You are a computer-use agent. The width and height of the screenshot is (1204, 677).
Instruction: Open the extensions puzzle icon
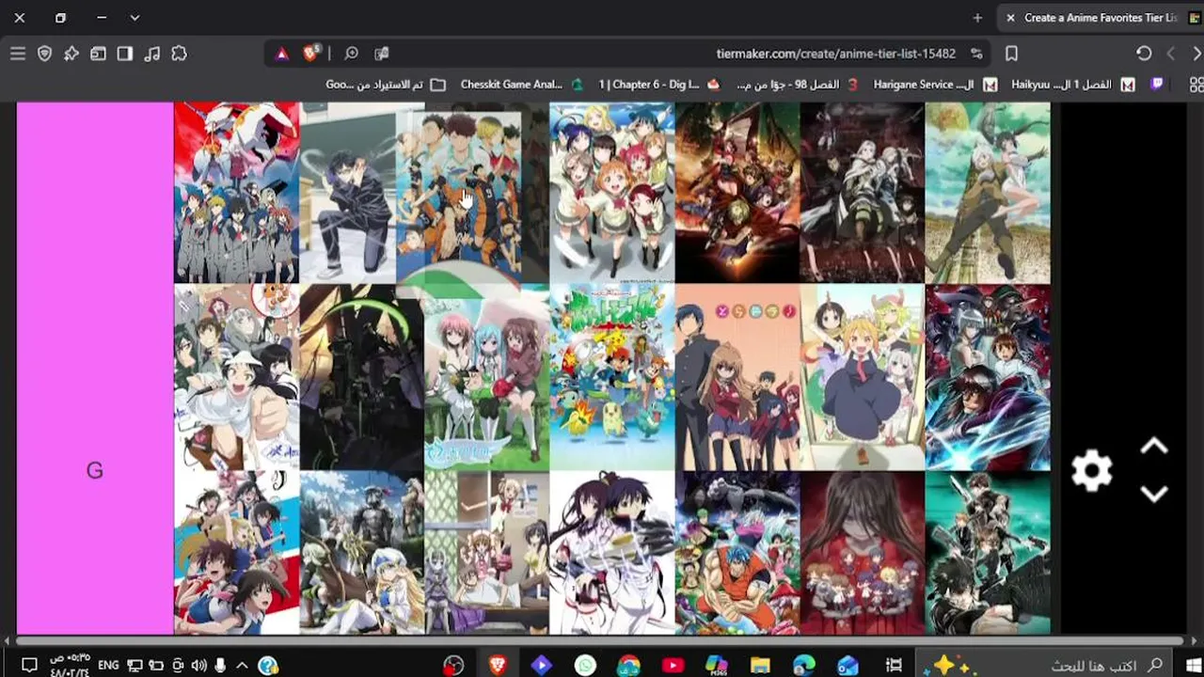(x=179, y=54)
